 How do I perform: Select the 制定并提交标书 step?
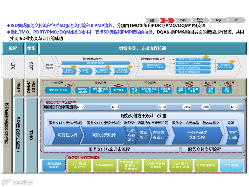pyautogui.click(x=103, y=71)
